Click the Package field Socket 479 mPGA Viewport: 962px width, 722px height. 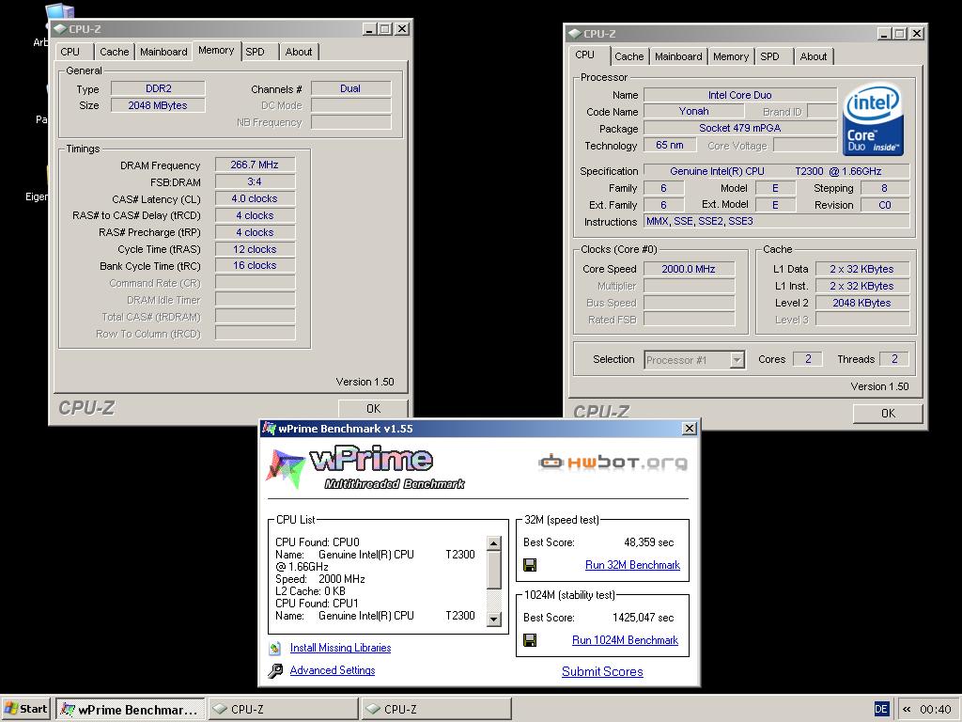[740, 128]
